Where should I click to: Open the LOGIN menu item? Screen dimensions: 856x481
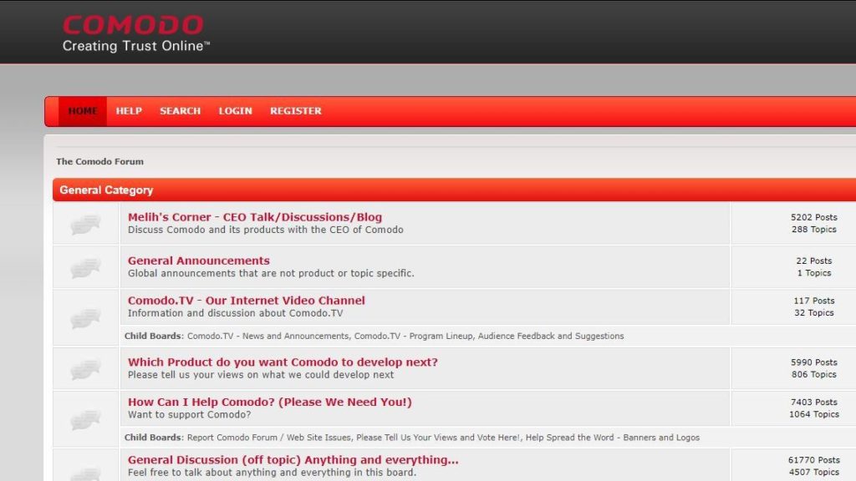point(235,111)
